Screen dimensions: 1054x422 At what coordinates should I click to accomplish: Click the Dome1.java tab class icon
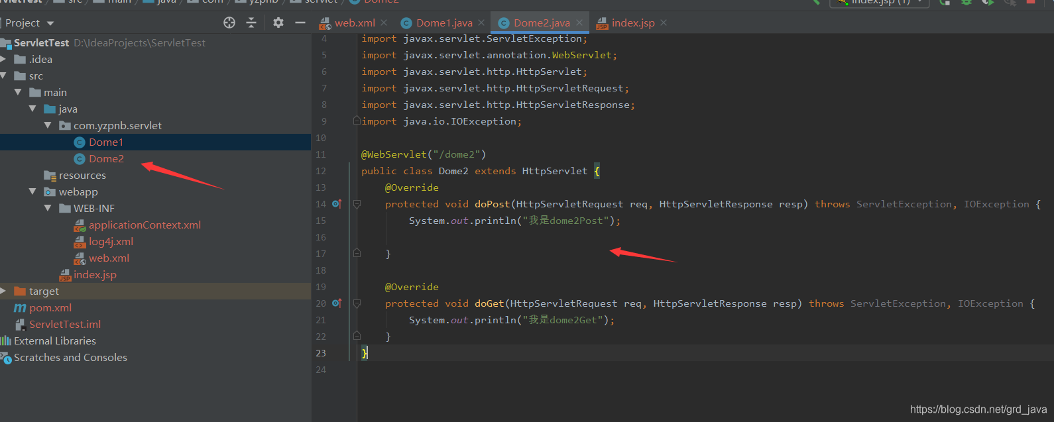[x=407, y=23]
